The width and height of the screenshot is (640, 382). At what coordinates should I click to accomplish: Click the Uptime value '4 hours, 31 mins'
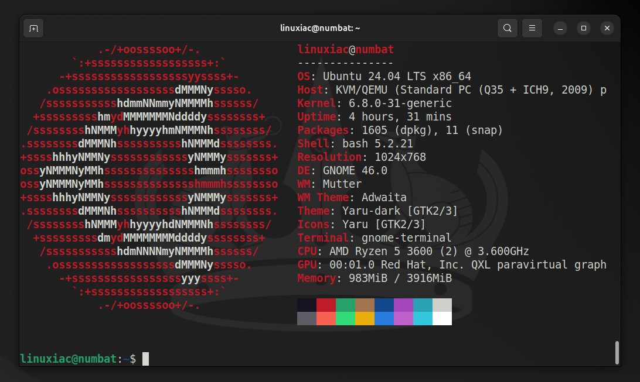400,117
